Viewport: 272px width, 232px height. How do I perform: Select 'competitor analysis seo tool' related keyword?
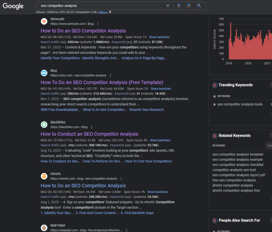click(x=234, y=170)
